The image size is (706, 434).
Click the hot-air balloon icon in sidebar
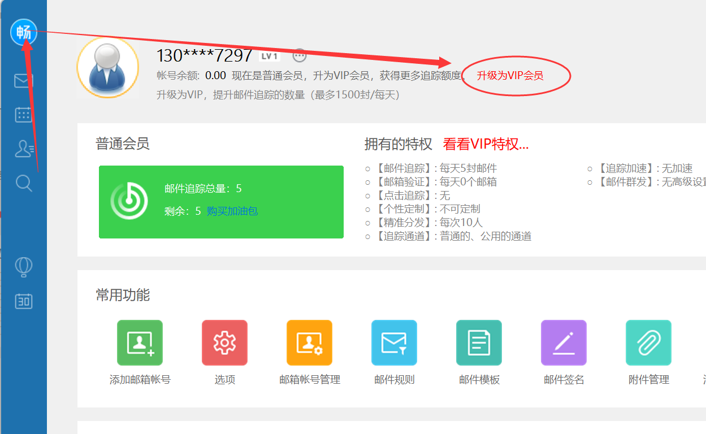point(24,267)
